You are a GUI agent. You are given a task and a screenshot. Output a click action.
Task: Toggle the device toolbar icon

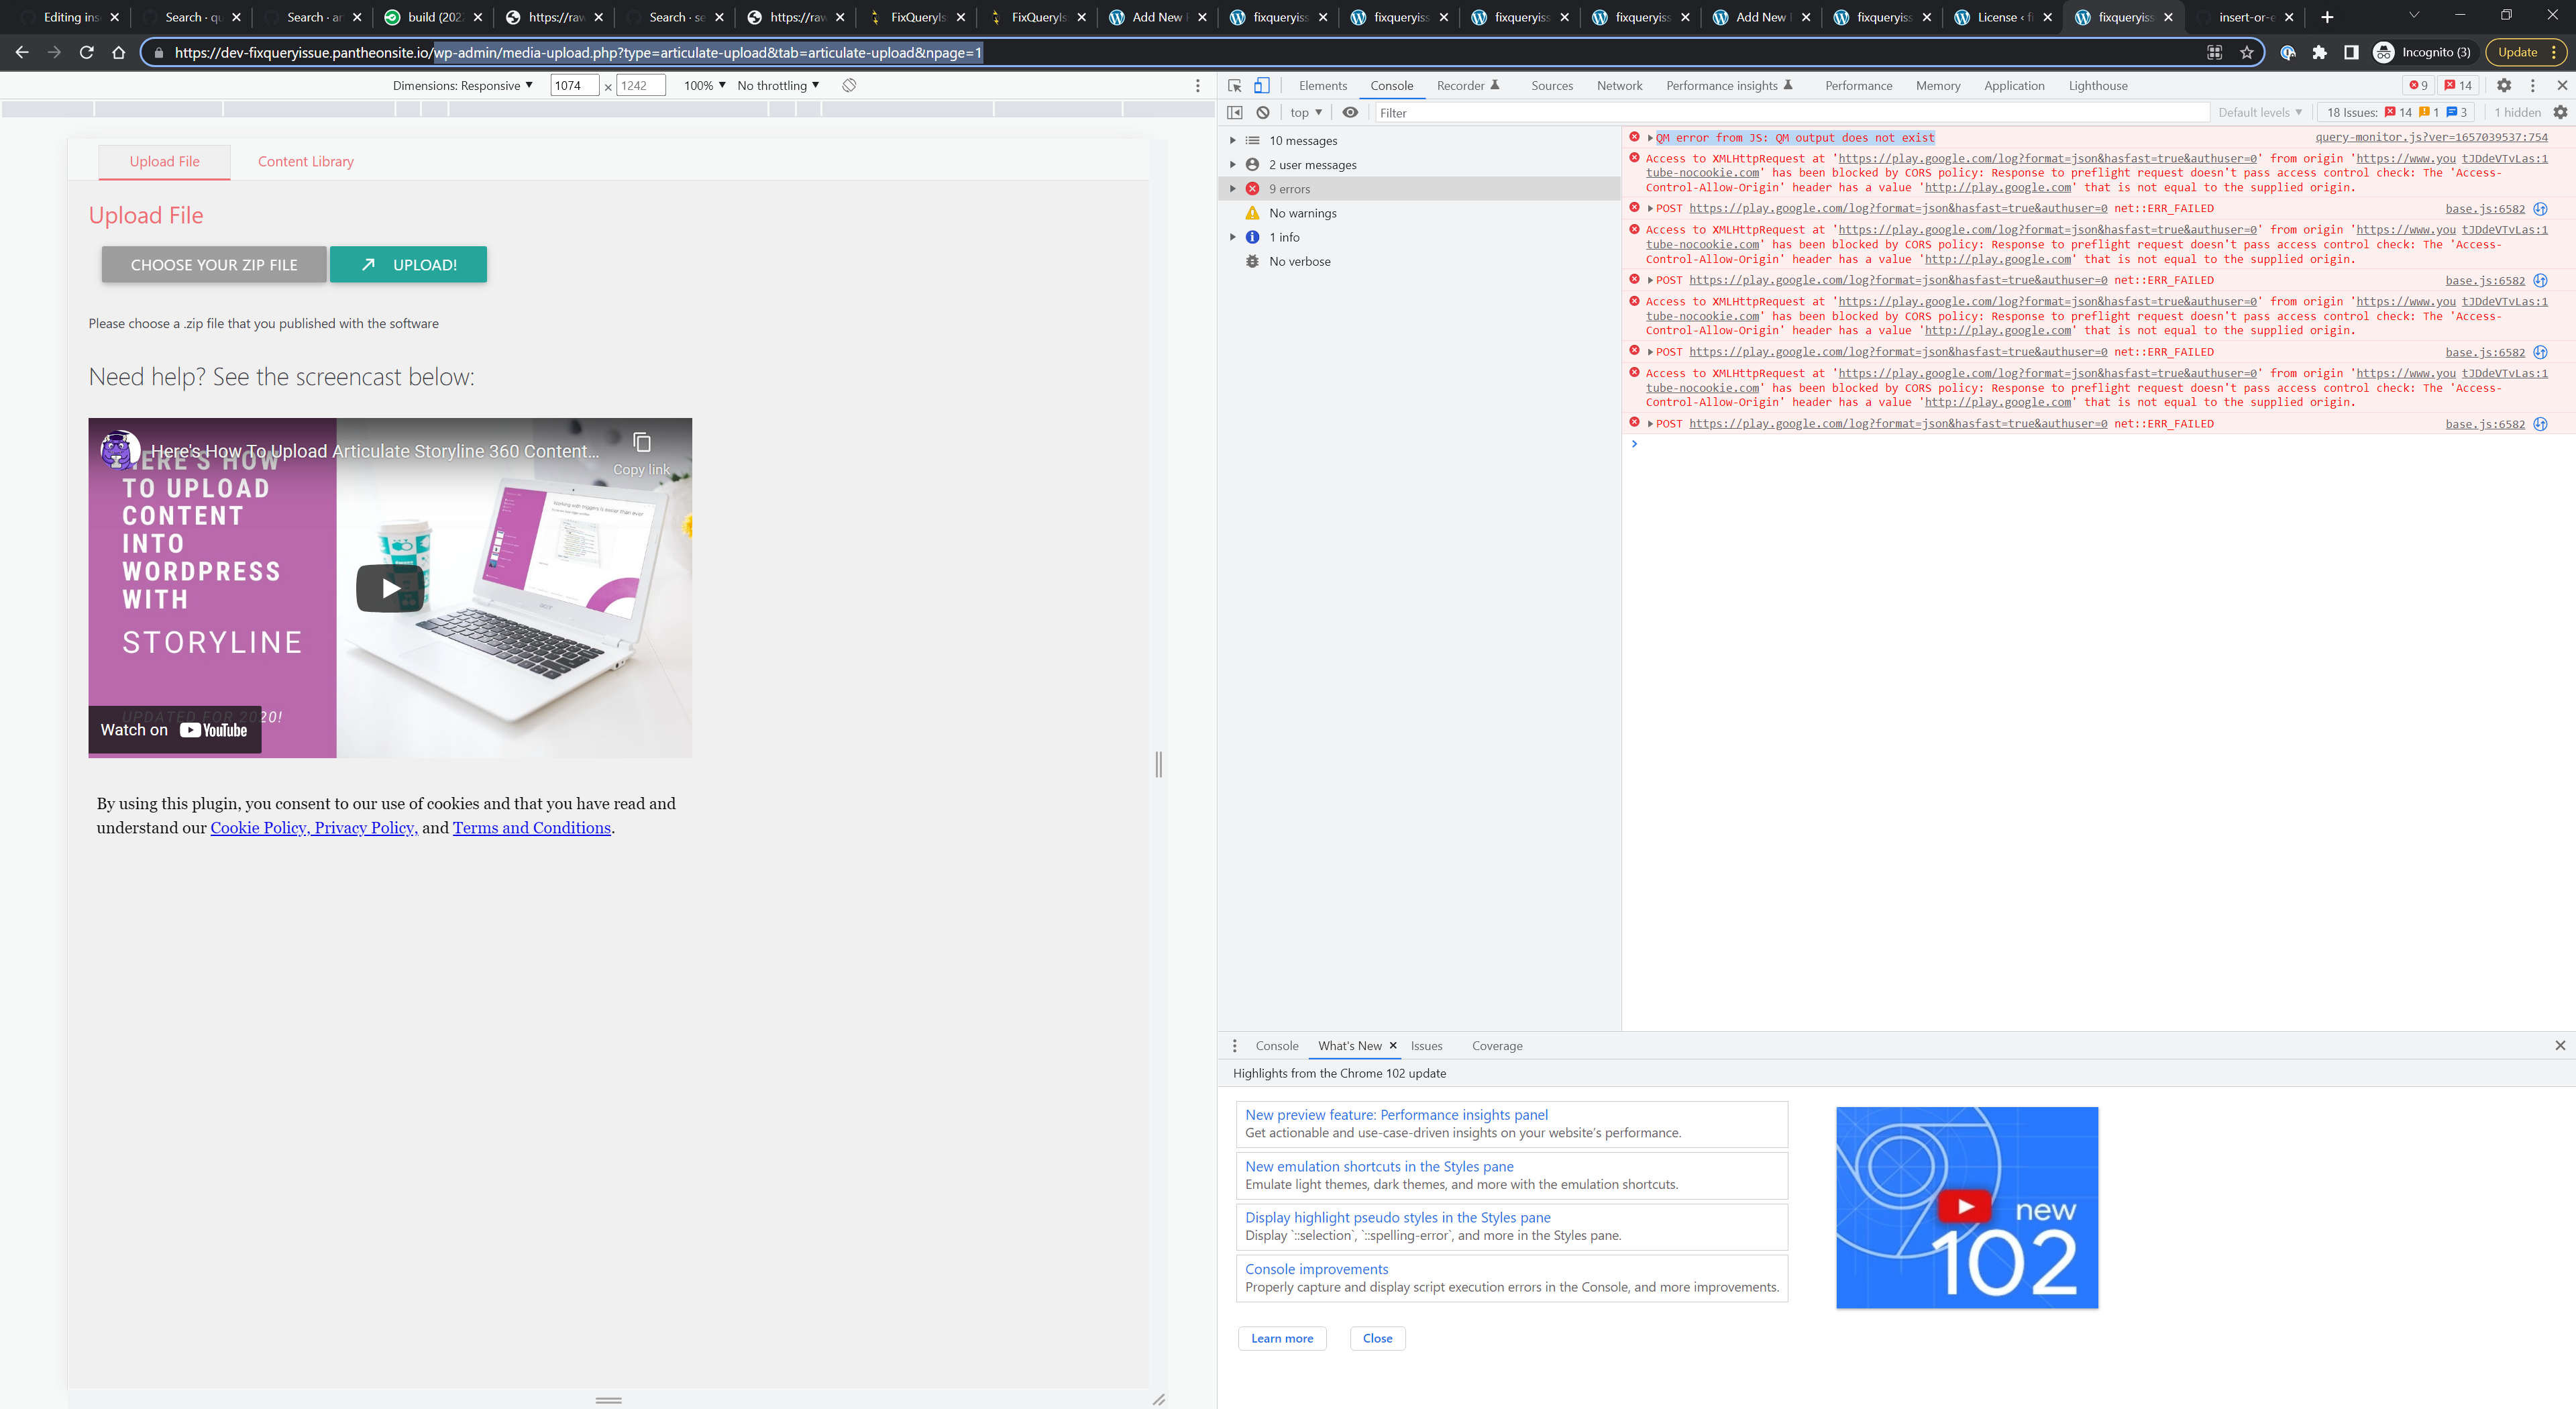(1262, 86)
